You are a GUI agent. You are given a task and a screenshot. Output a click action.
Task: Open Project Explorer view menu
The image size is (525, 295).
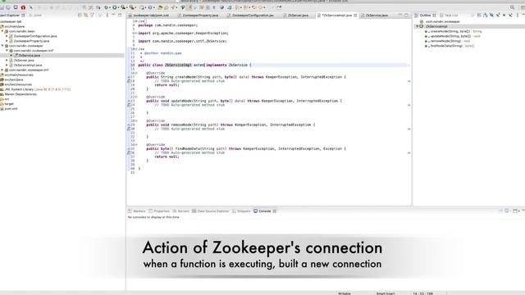coord(107,15)
